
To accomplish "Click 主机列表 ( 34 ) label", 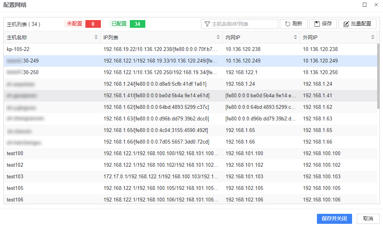I will (x=24, y=24).
